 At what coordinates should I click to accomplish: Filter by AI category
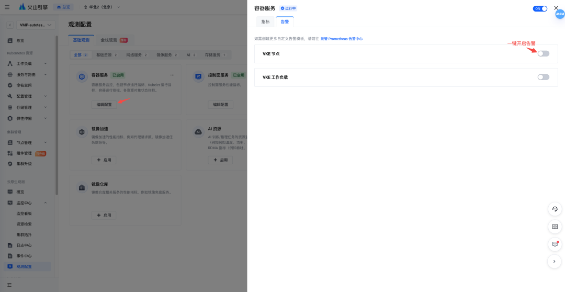[191, 55]
